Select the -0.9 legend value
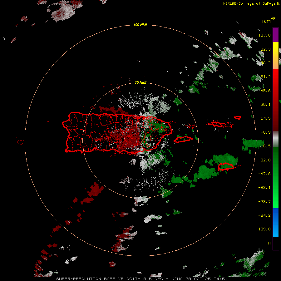 click(x=266, y=132)
